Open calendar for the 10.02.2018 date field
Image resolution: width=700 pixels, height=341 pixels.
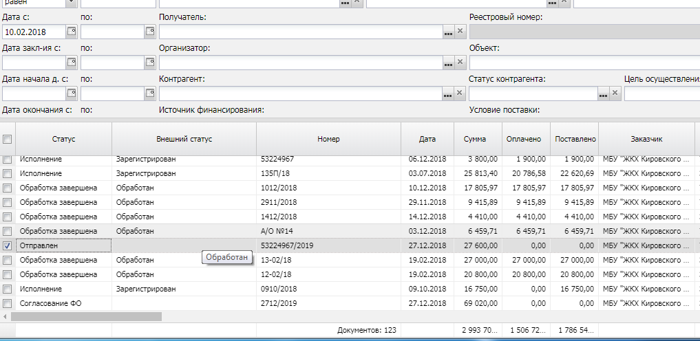point(72,32)
